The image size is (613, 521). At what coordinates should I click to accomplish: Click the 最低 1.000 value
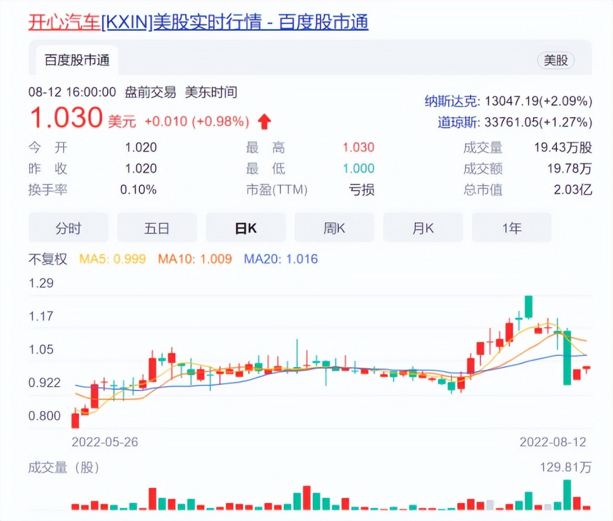pyautogui.click(x=359, y=168)
